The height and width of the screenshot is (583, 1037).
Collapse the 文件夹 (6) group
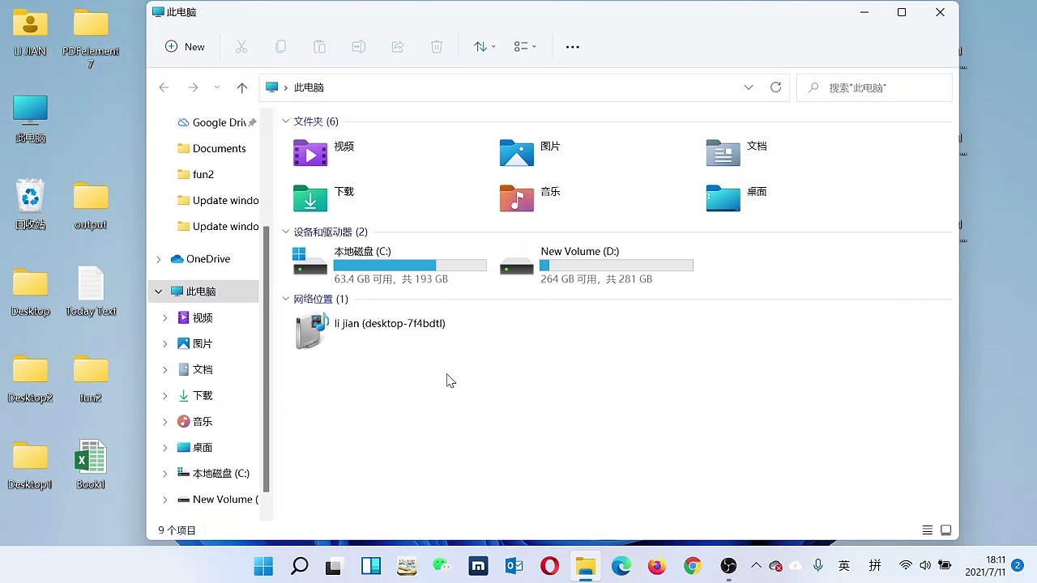point(285,121)
